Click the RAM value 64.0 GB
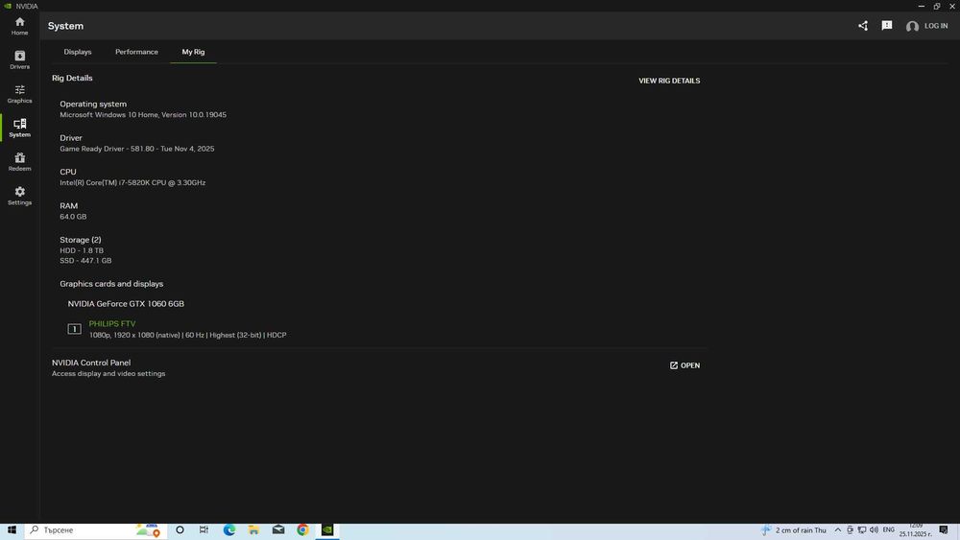Screen dimensions: 960x540 coord(73,217)
